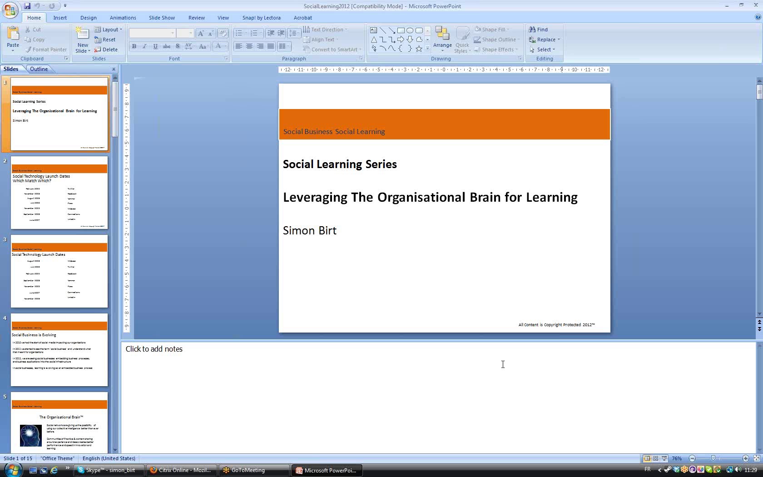763x477 pixels.
Task: Start Slide Show view from status bar
Action: pos(664,458)
